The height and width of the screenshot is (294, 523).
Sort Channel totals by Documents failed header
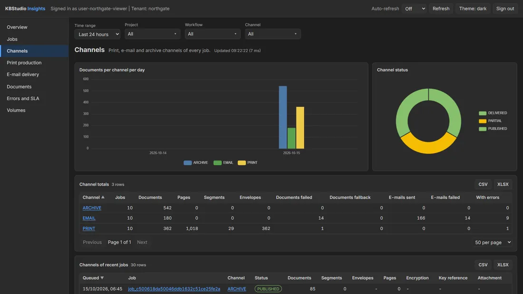point(294,197)
